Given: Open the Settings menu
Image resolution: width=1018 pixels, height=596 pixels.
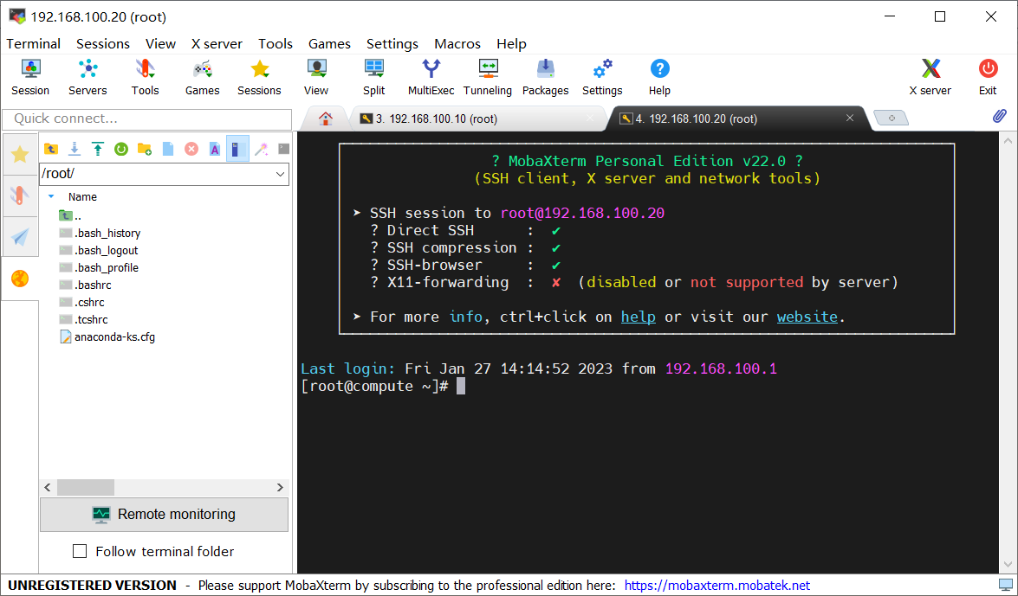Looking at the screenshot, I should (x=392, y=43).
